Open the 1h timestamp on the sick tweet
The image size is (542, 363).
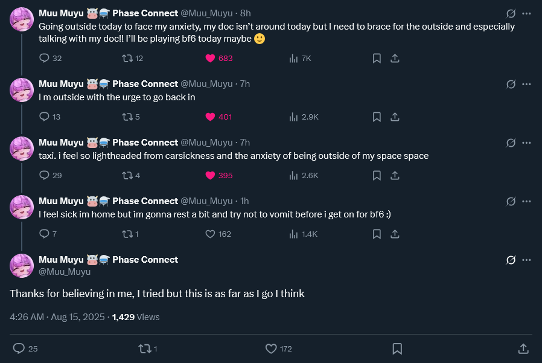(x=244, y=201)
